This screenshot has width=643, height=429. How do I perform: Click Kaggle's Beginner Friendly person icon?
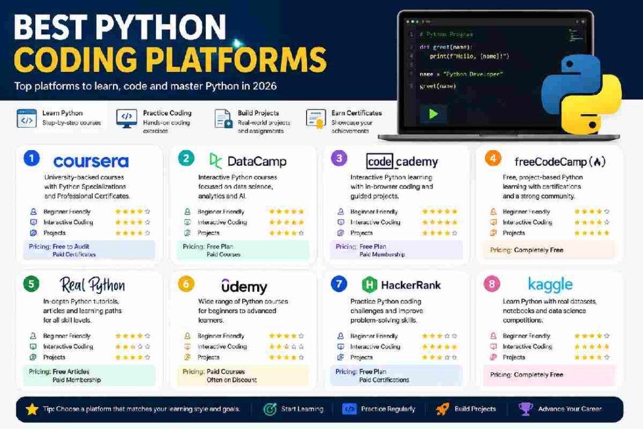[x=494, y=336]
